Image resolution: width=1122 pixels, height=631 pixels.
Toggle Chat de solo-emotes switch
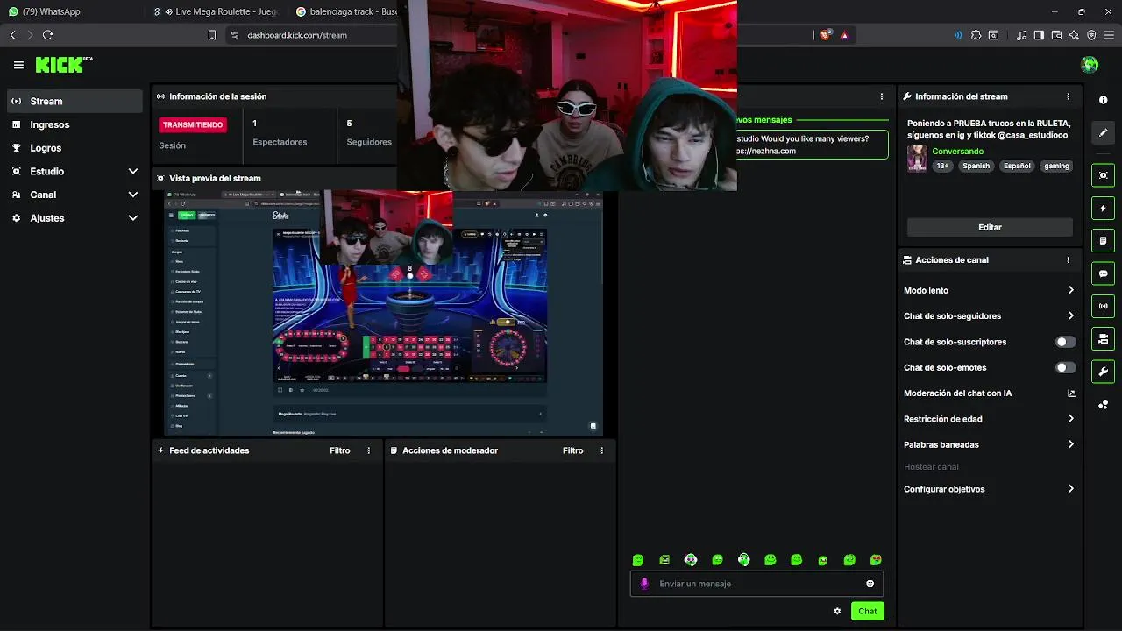coord(1065,368)
